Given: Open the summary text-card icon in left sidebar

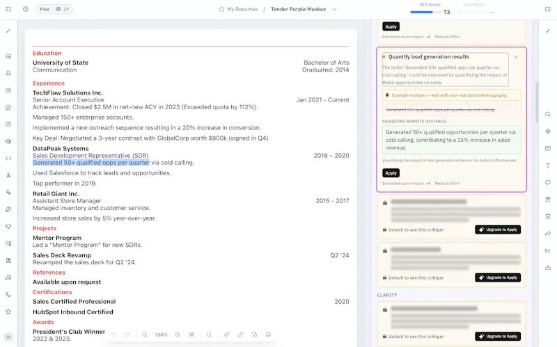Looking at the screenshot, I should point(8,90).
